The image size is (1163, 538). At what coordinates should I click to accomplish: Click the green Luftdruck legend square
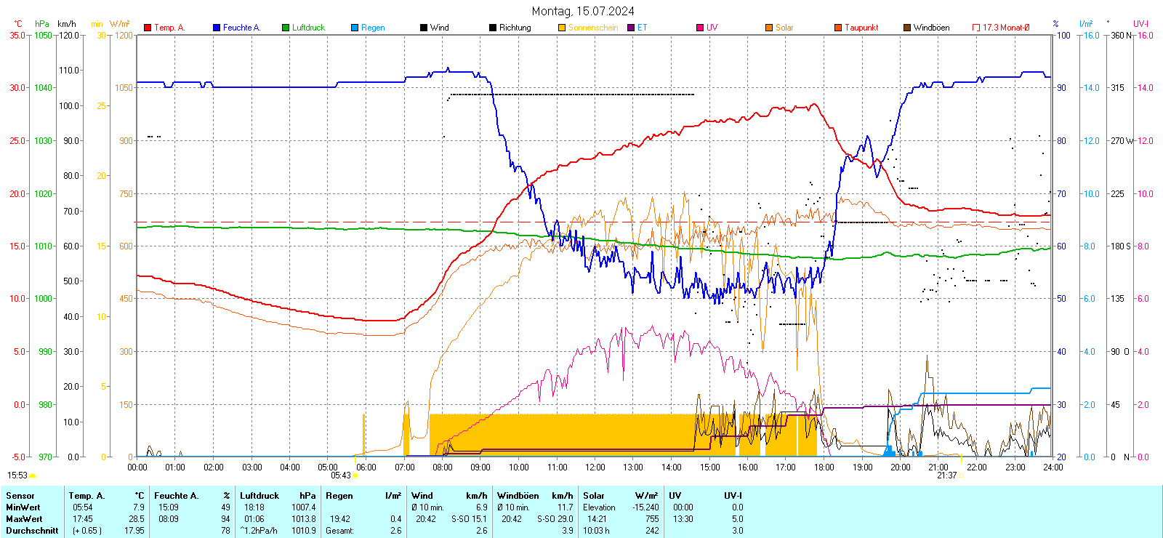[286, 28]
